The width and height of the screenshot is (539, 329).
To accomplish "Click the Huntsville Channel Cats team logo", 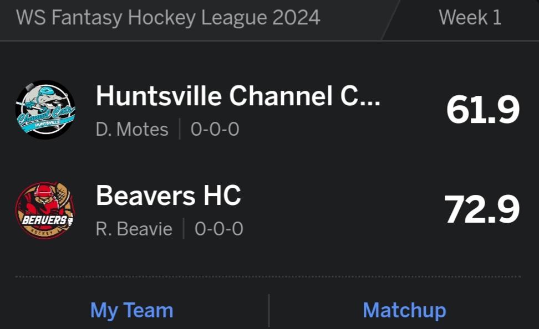I will (45, 110).
